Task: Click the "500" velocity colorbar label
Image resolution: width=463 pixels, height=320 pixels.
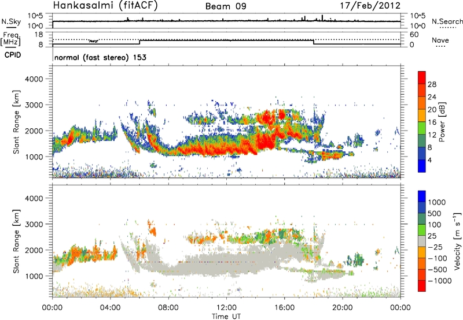Action: point(435,213)
